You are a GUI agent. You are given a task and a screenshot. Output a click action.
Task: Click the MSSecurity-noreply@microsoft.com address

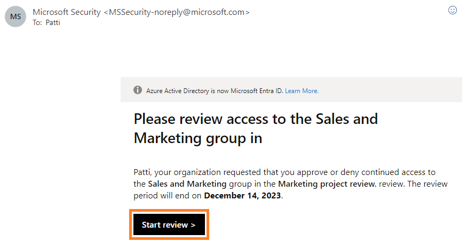point(177,12)
